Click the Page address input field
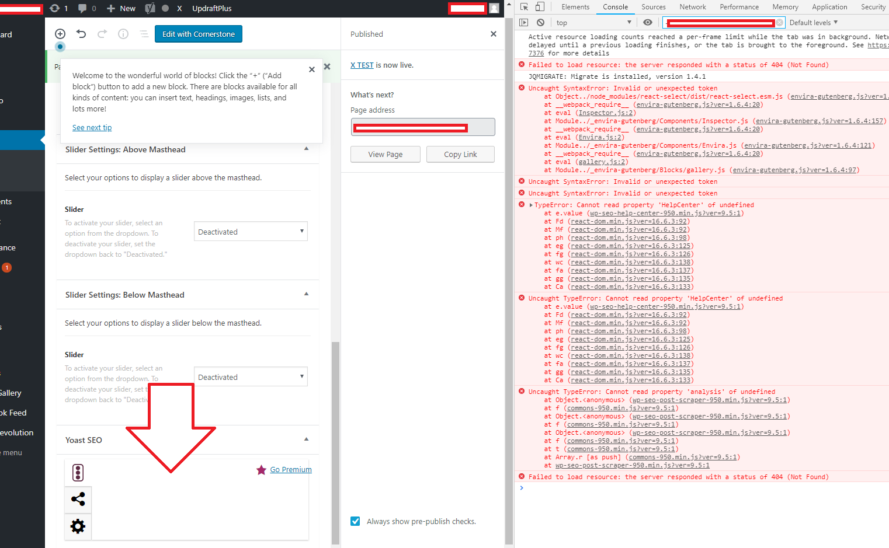 [422, 127]
